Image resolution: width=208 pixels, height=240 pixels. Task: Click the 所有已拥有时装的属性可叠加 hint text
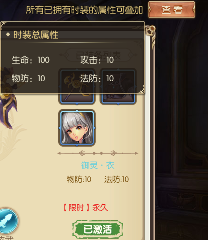coord(84,10)
